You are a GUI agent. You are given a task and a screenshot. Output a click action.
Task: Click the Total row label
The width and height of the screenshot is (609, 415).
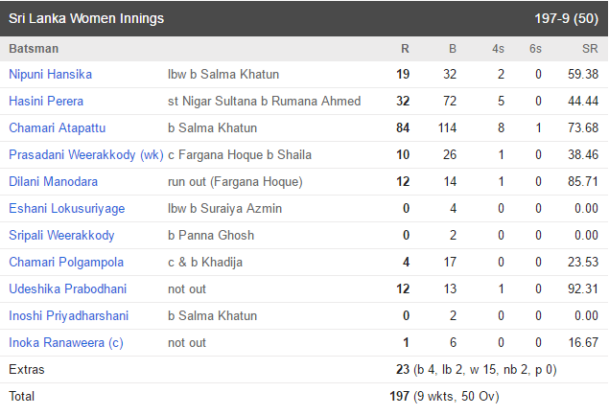point(21,396)
